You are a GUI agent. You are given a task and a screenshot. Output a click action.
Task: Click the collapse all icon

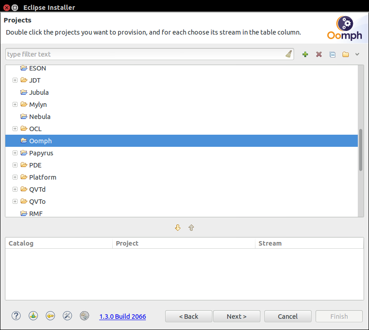(332, 55)
